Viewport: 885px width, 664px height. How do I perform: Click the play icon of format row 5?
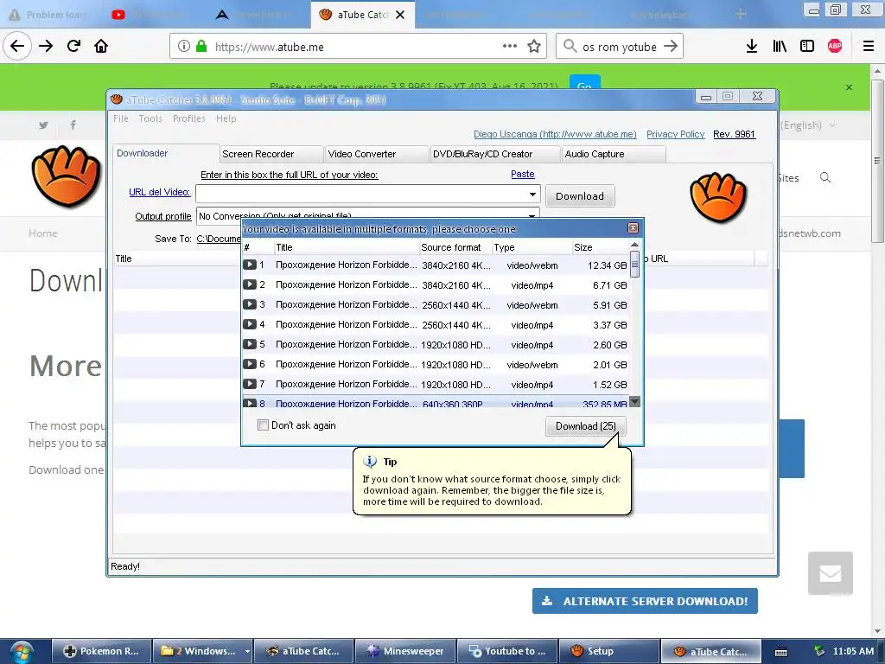[x=250, y=344]
